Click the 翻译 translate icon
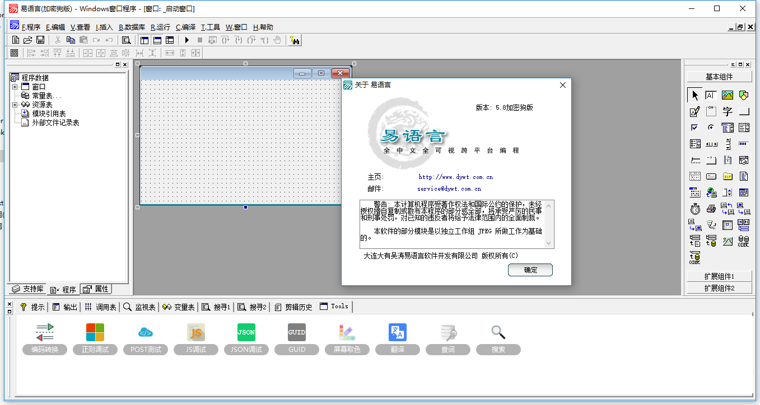The image size is (760, 405). pos(397,332)
